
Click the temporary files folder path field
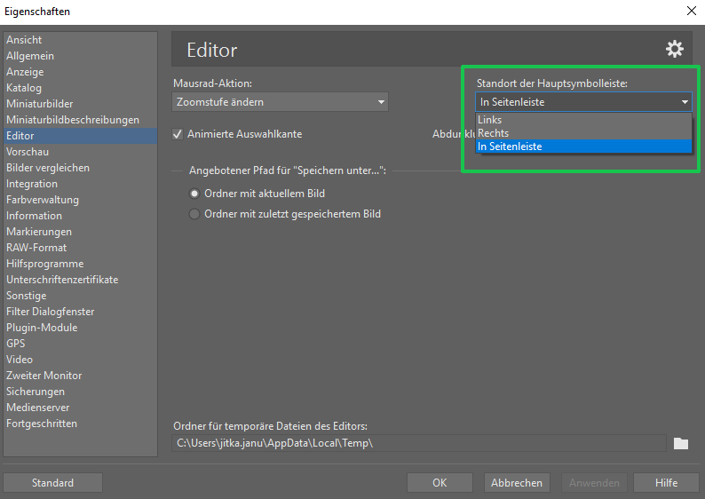point(418,443)
